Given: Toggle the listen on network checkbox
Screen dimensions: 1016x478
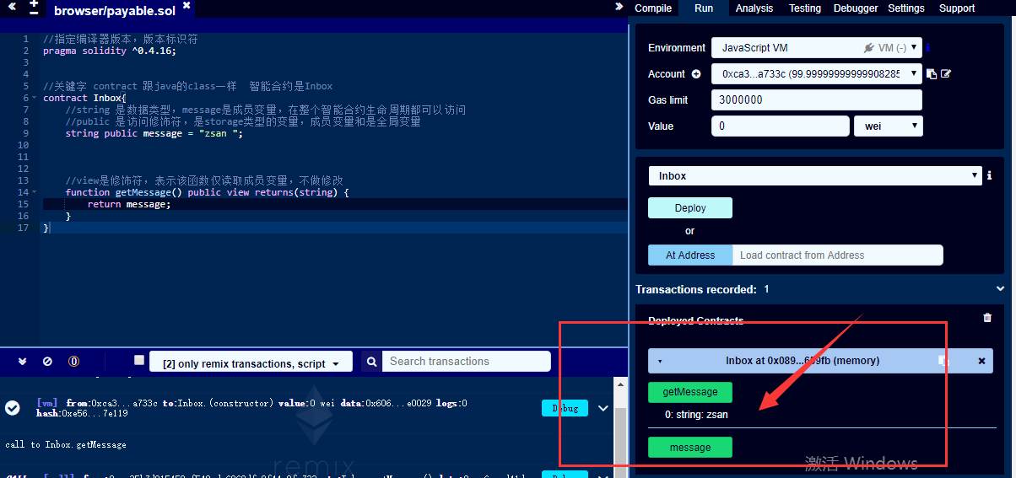Looking at the screenshot, I should click(139, 360).
